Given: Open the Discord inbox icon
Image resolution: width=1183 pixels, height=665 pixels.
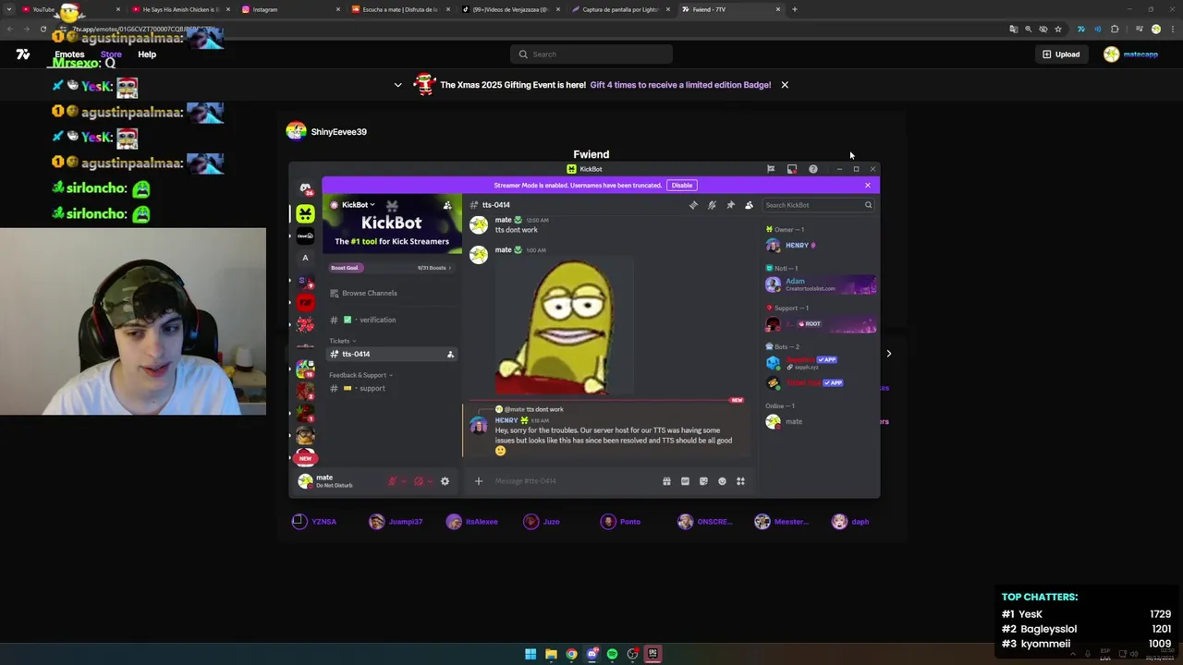Looking at the screenshot, I should point(792,169).
